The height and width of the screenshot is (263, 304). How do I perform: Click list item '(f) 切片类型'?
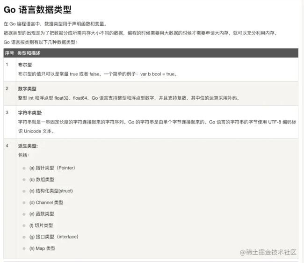41,226
